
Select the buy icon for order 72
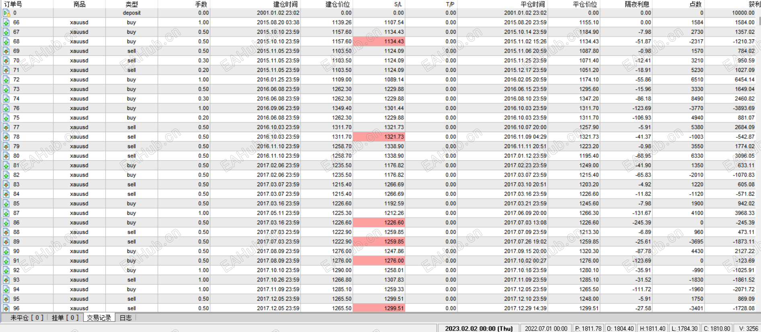tap(6, 80)
